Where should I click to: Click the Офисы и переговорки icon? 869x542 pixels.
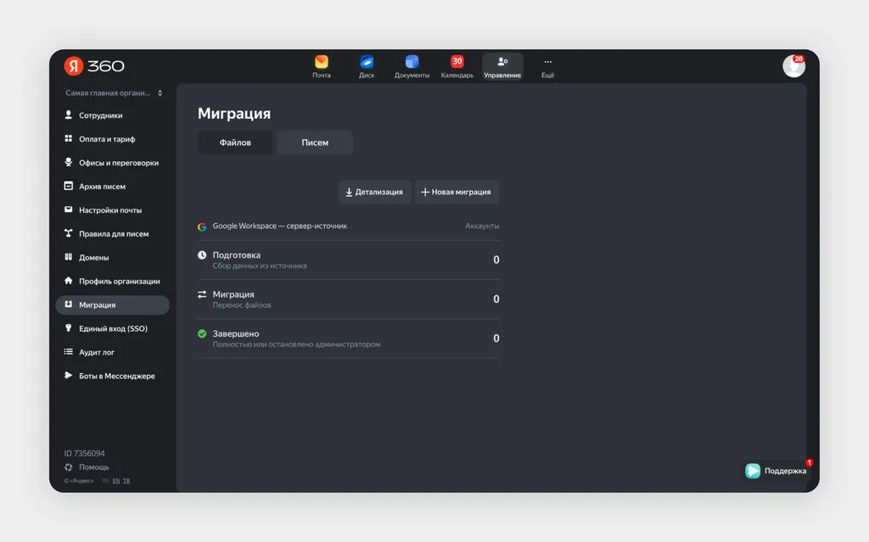tap(68, 162)
